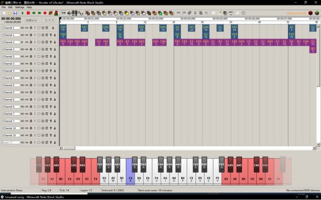321x200 pixels.
Task: Start recording with the red circle
Action: click(x=45, y=13)
